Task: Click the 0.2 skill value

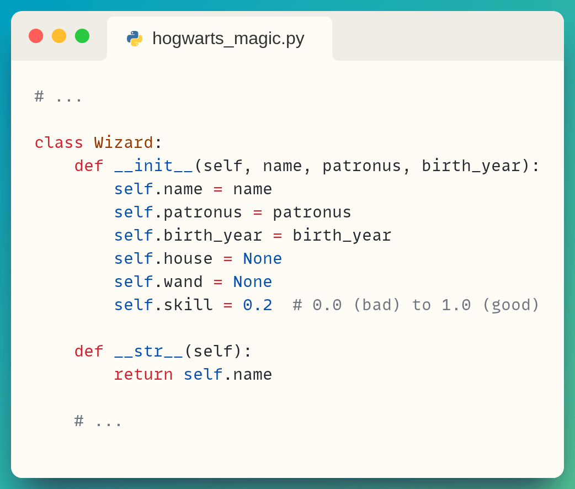Action: click(x=257, y=305)
